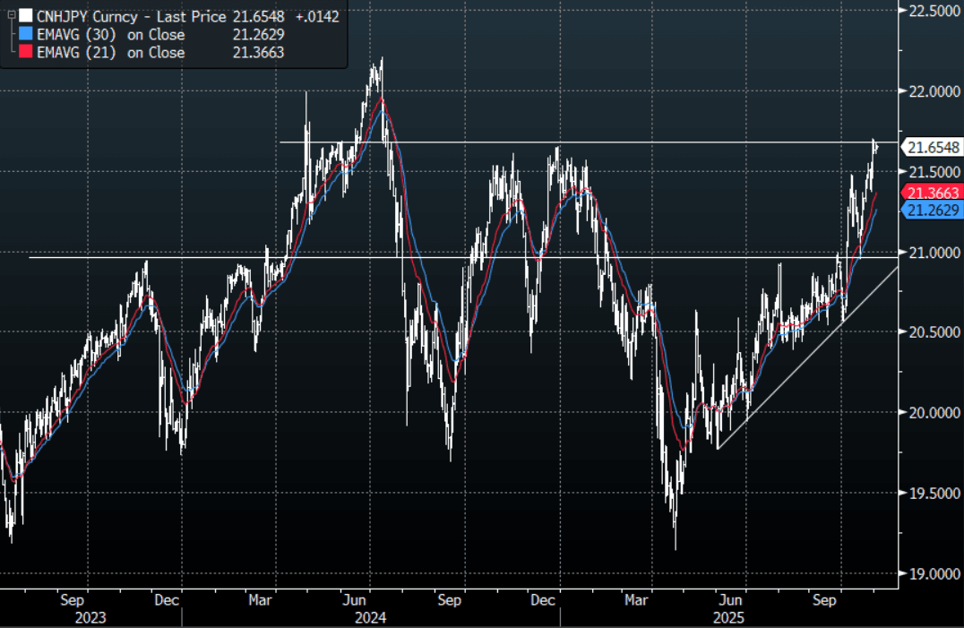The height and width of the screenshot is (628, 964).
Task: Click the +.0142 price change value in legend
Action: click(x=317, y=16)
